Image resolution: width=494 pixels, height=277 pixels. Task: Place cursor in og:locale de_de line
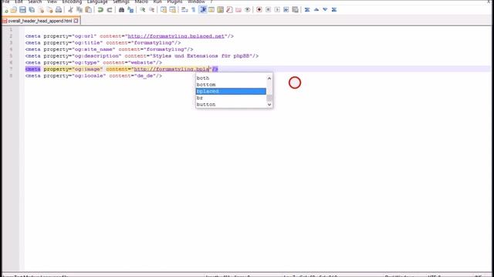93,75
